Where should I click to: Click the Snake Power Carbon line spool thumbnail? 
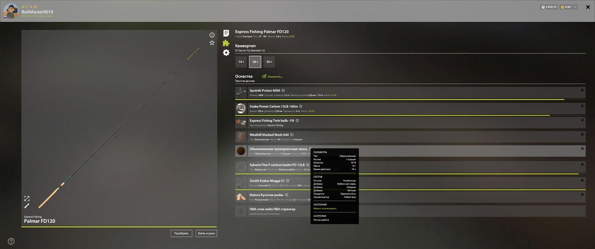241,108
